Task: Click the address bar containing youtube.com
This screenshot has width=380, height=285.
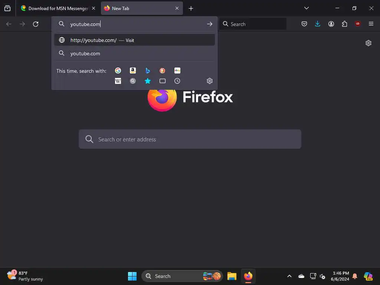Action: tap(134, 24)
